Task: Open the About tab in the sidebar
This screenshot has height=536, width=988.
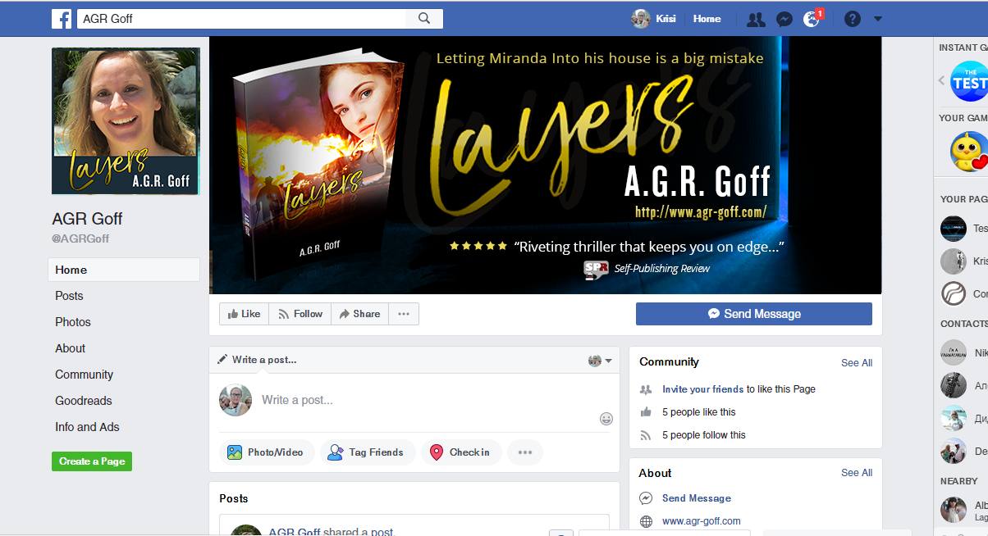Action: [x=70, y=348]
